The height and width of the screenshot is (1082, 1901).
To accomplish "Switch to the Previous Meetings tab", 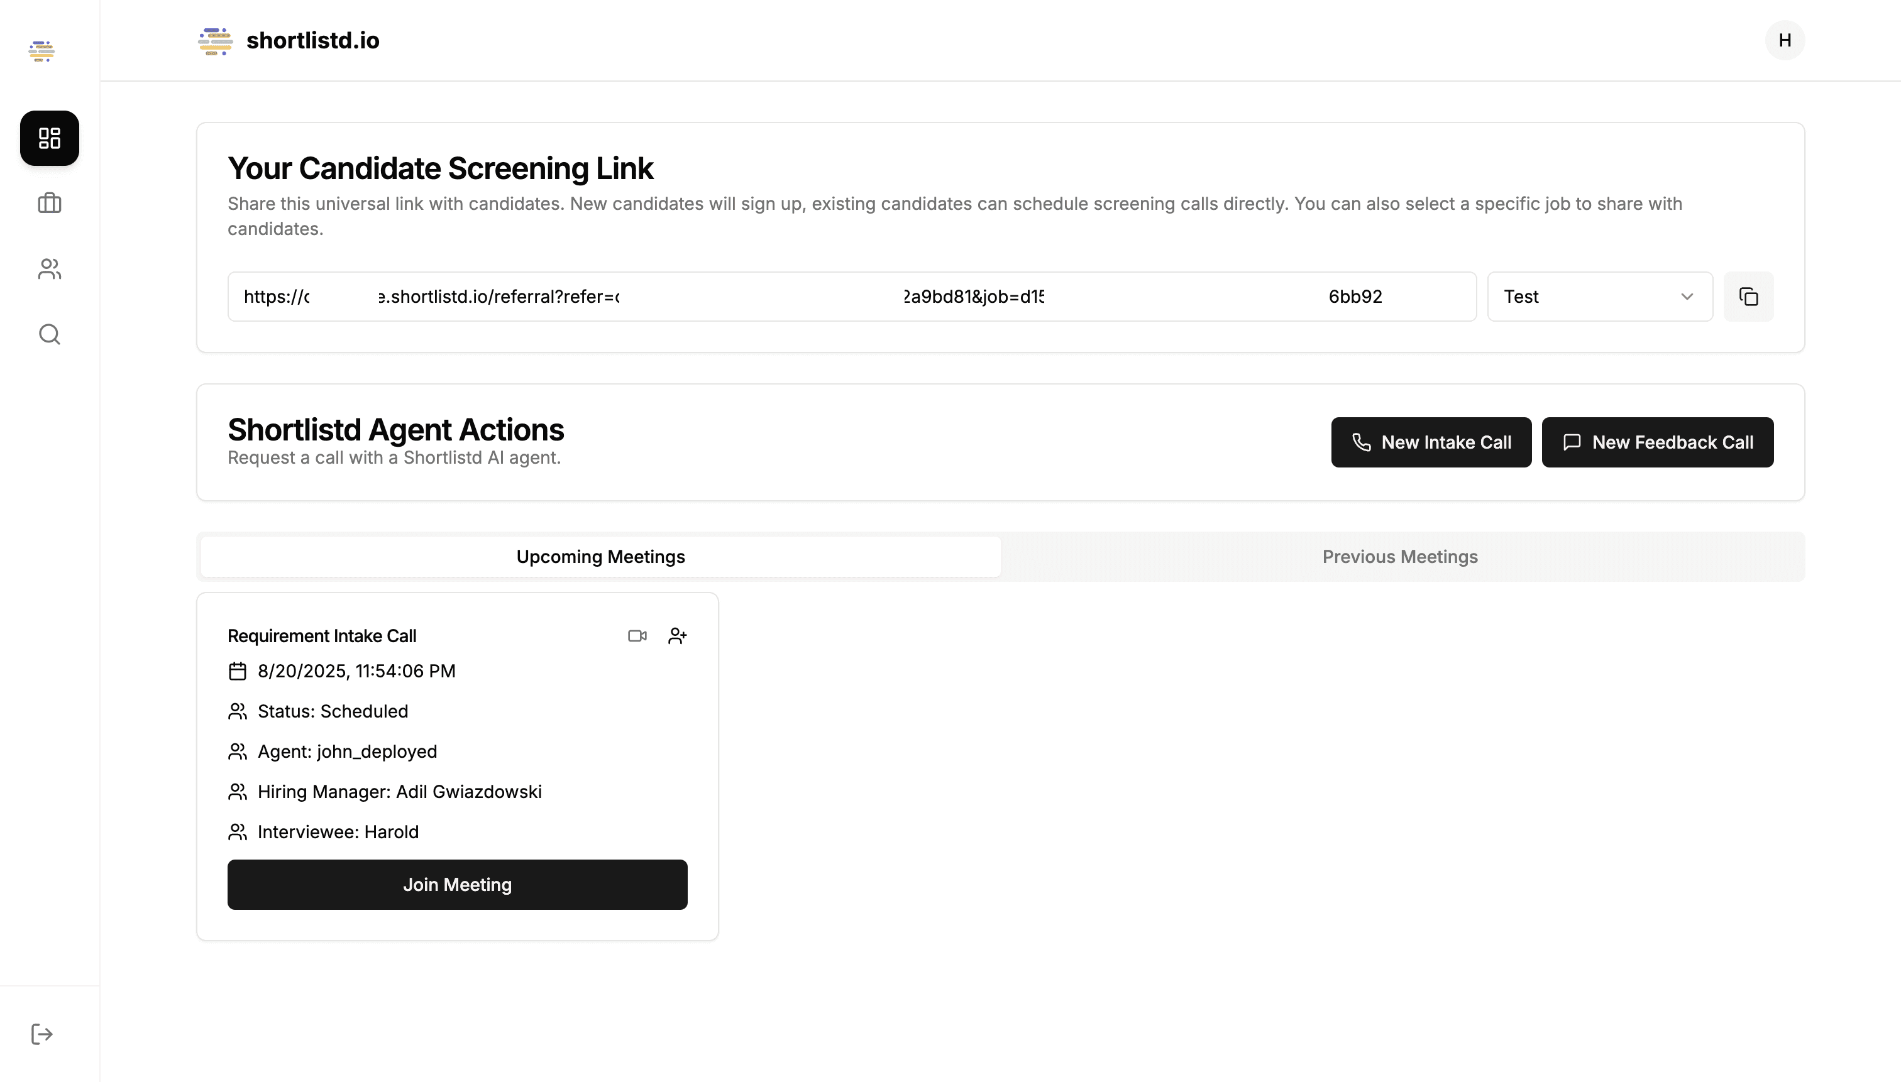I will [1400, 556].
